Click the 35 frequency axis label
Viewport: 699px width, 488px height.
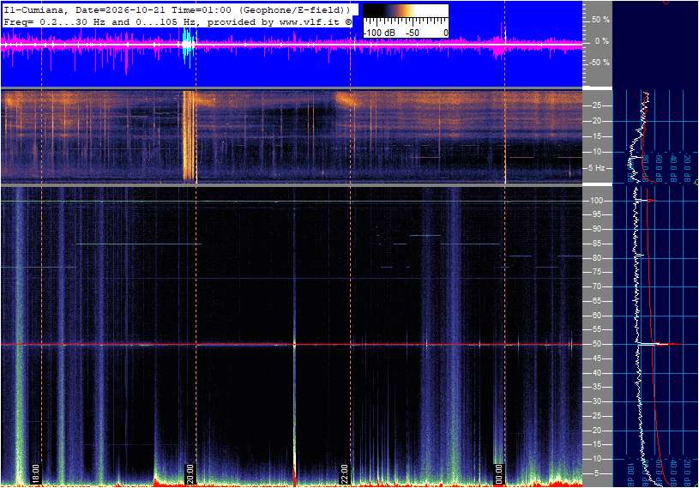point(596,388)
